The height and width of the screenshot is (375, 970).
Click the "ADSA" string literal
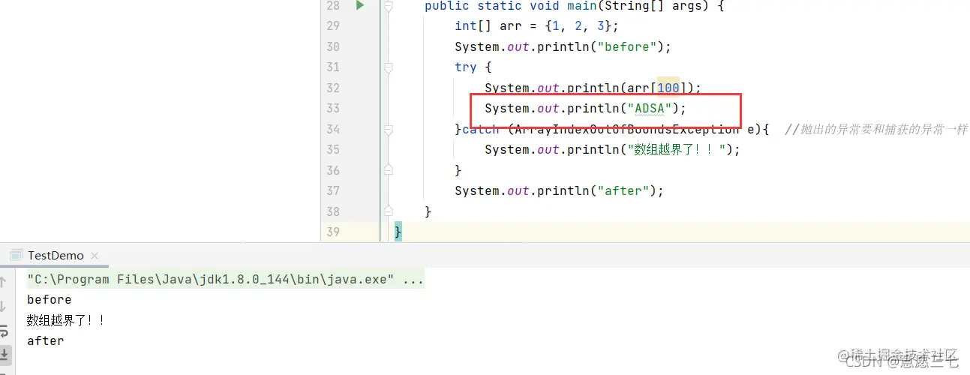tap(650, 109)
